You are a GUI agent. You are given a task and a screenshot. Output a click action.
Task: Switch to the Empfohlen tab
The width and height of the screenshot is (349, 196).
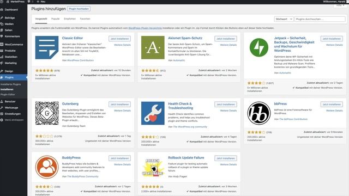tap(70, 19)
